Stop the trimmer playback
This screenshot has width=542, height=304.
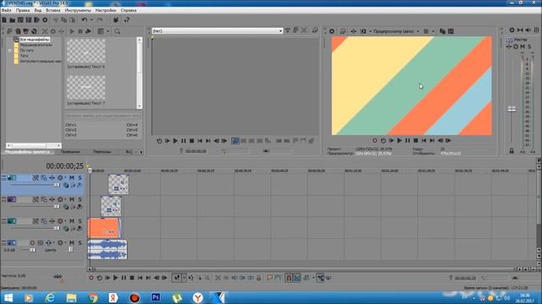point(192,141)
